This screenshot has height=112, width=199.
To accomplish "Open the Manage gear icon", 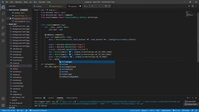I will [x=3, y=105].
